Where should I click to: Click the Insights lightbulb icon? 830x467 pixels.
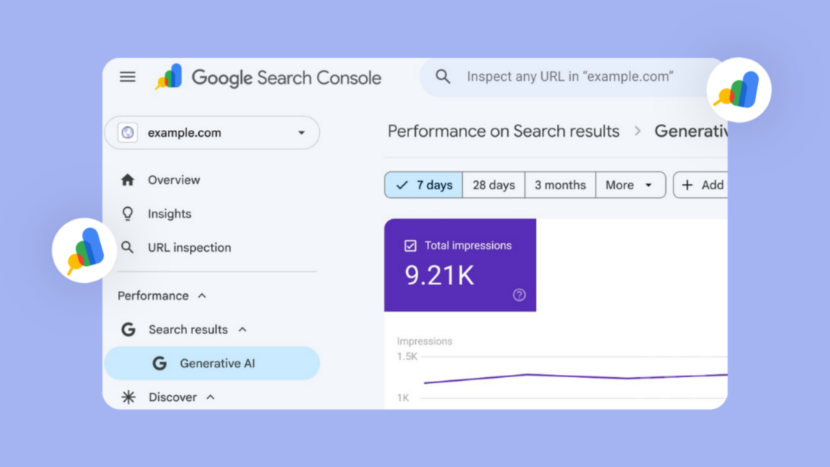[128, 214]
